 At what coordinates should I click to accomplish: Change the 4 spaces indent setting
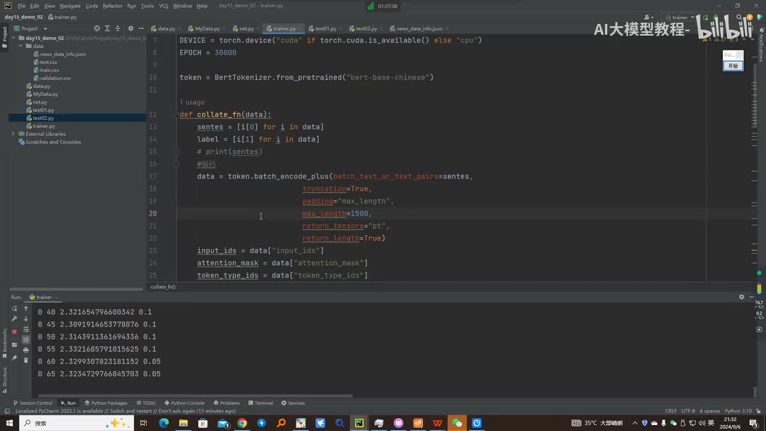710,411
